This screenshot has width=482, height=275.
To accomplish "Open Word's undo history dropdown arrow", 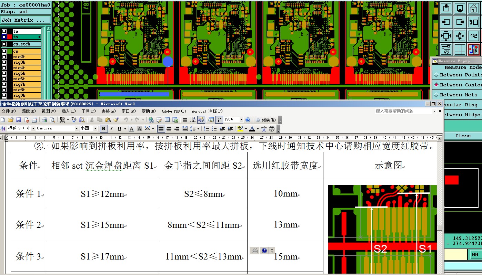I will click(x=131, y=120).
